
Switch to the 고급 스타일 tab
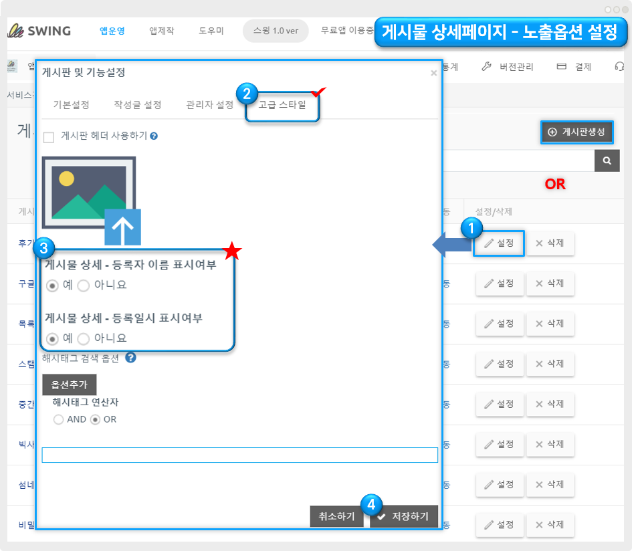(x=282, y=105)
